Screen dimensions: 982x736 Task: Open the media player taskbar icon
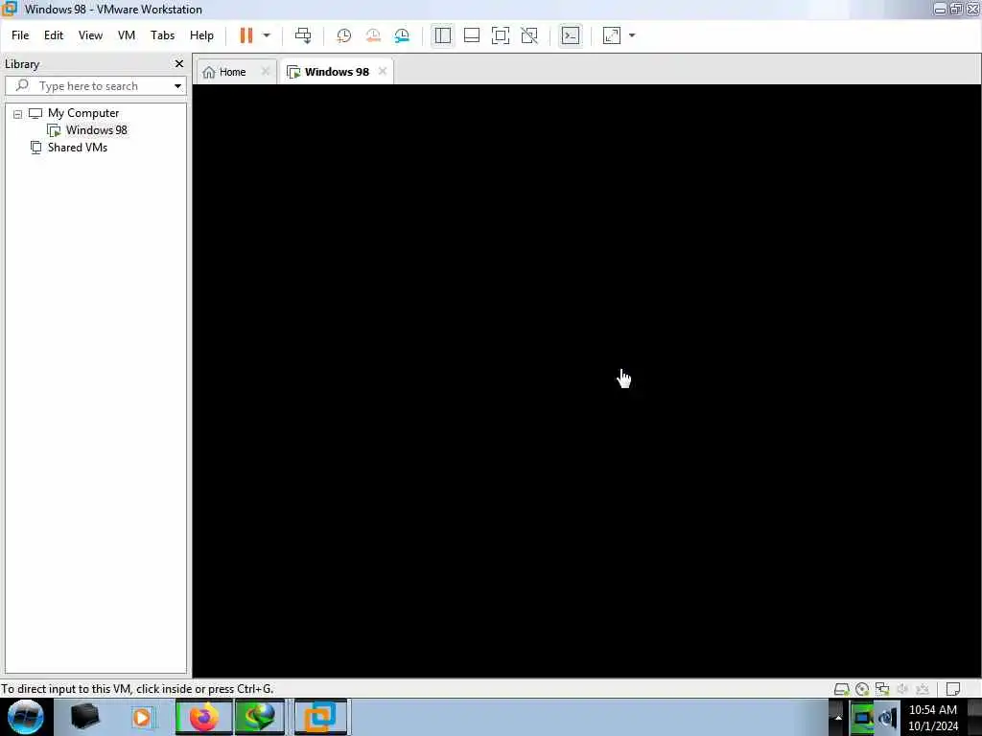142,717
